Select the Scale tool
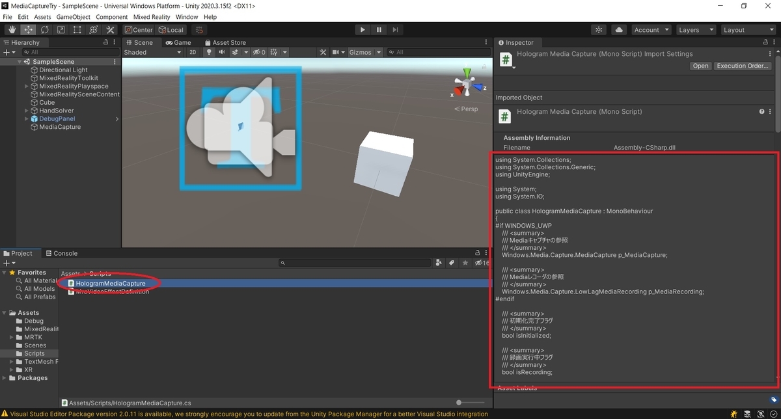The image size is (781, 419). click(x=61, y=30)
